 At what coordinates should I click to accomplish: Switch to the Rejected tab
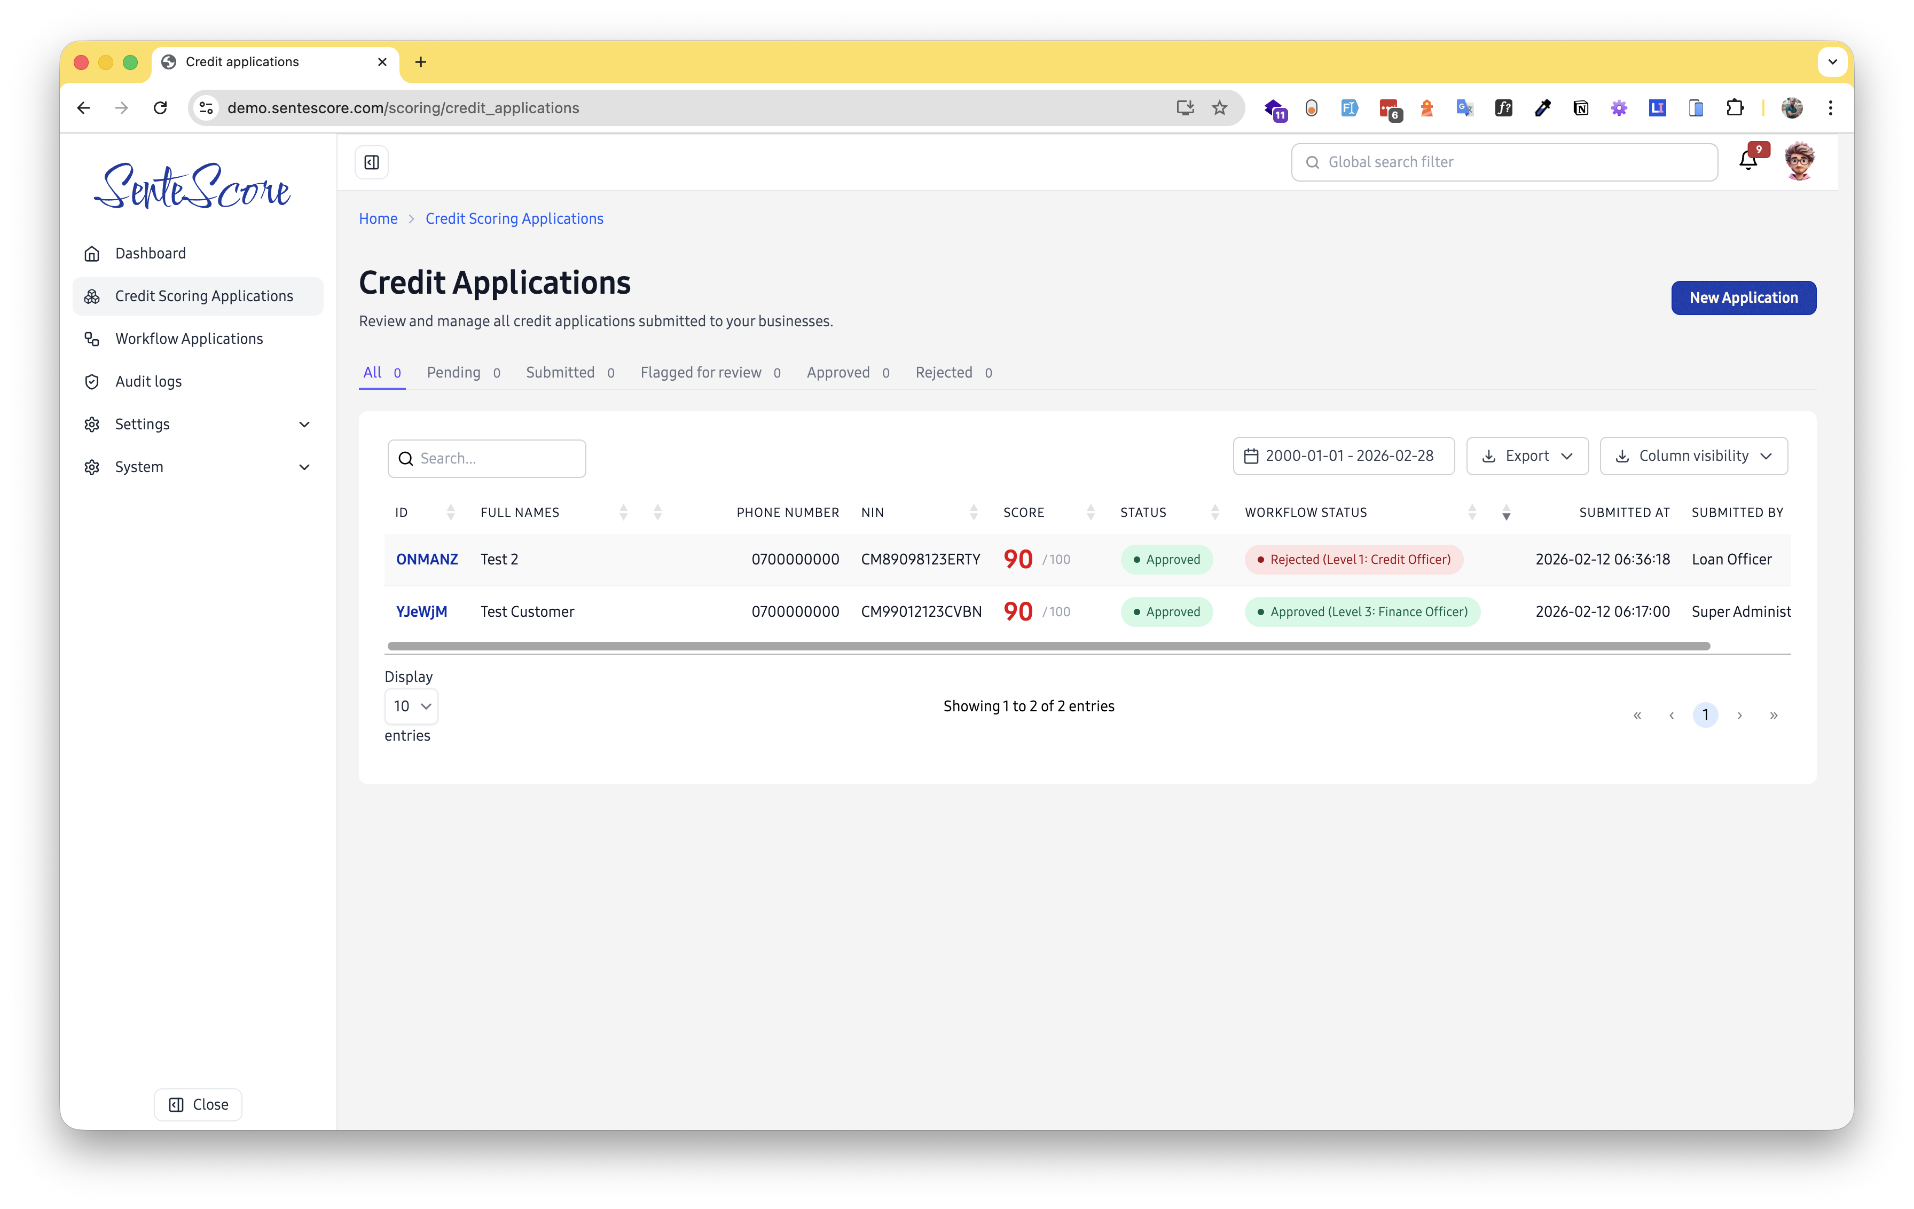point(944,372)
